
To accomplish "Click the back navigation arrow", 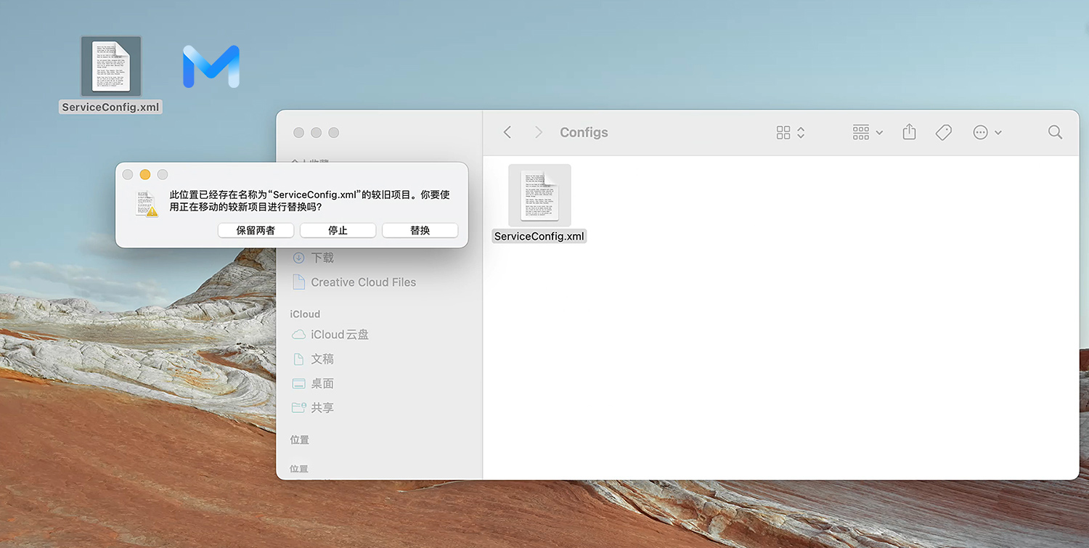I will [x=507, y=132].
